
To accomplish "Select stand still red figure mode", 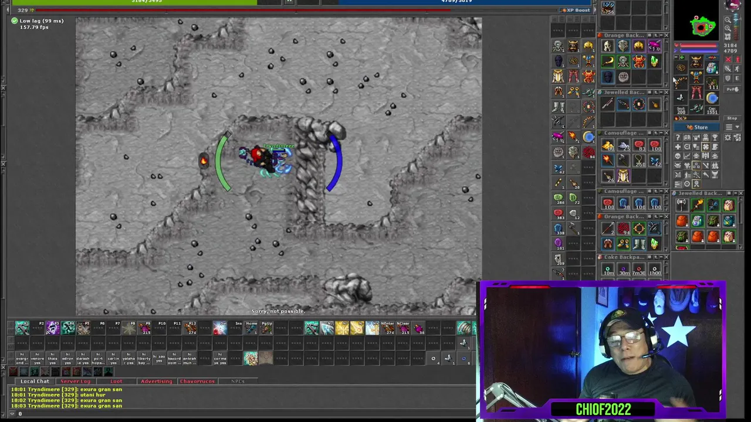I will coord(738,59).
